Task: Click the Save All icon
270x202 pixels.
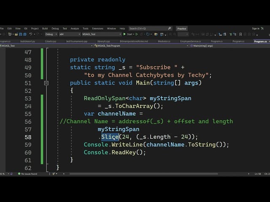Action: click(25, 35)
